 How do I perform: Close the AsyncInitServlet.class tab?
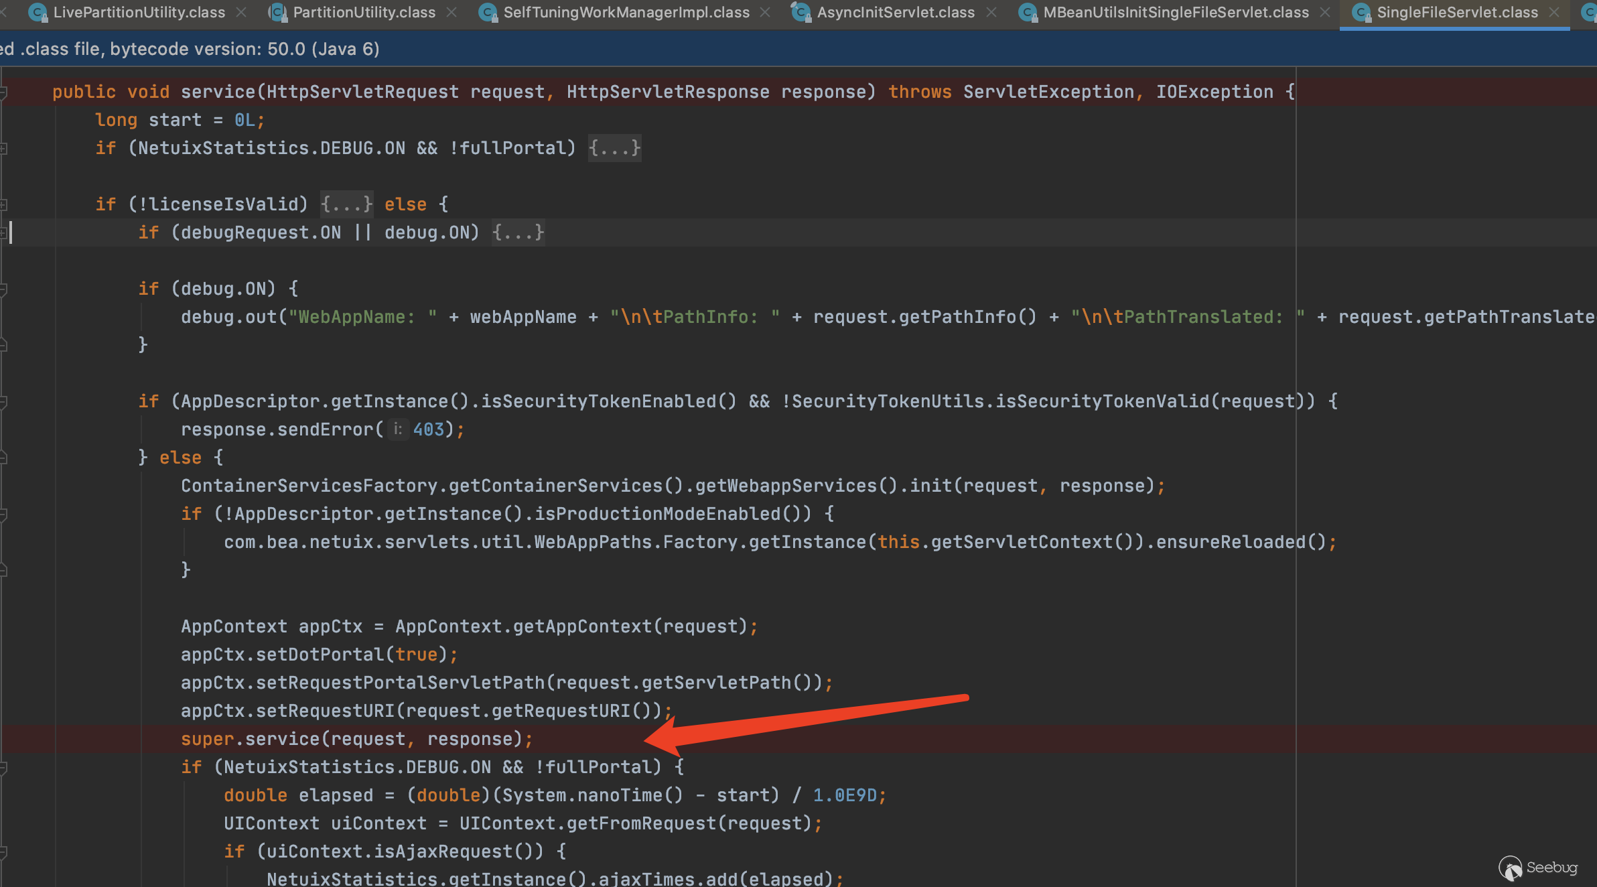(x=991, y=13)
